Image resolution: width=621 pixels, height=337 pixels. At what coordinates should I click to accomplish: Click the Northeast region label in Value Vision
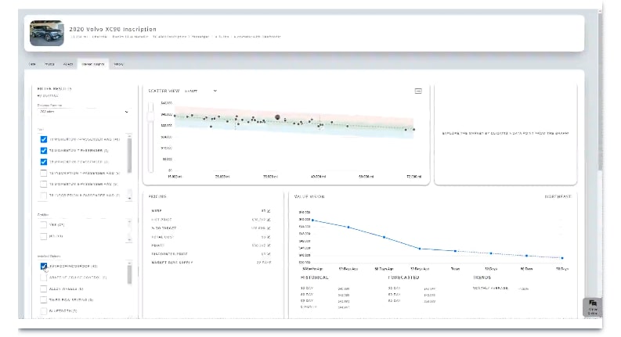click(558, 196)
